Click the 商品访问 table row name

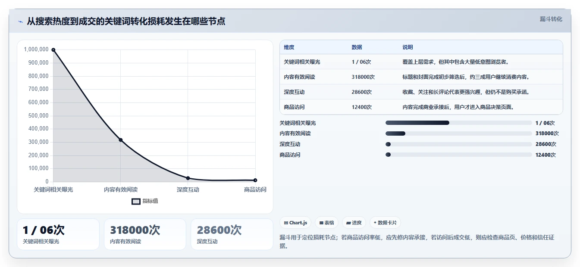(295, 107)
